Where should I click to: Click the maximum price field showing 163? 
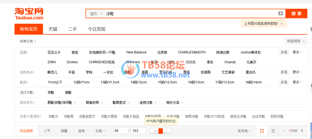coord(139,131)
